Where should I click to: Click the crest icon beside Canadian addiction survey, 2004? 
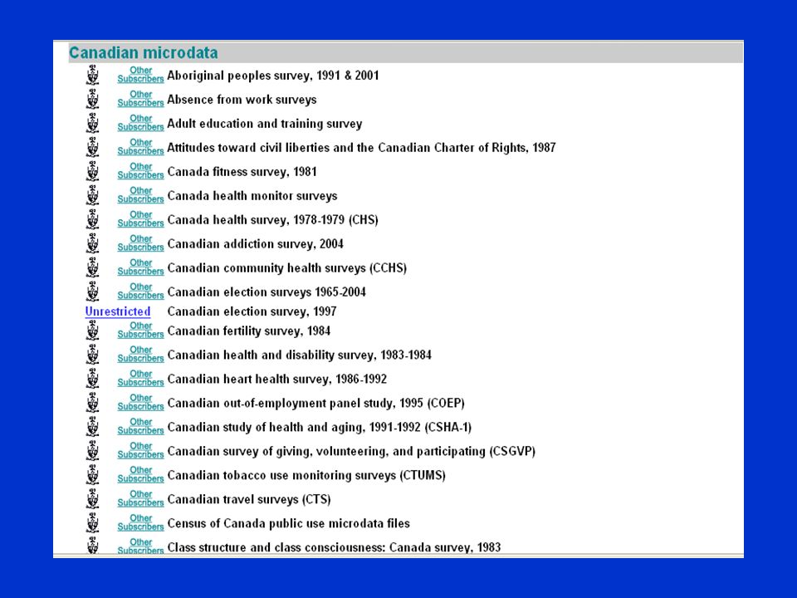[92, 243]
